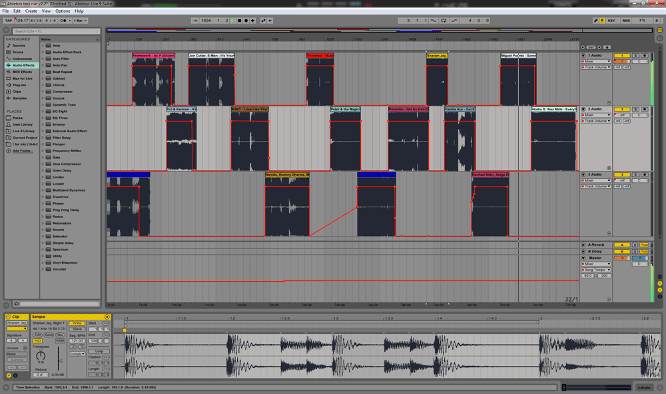
Task: Click the MIDI map mode button
Action: point(626,21)
